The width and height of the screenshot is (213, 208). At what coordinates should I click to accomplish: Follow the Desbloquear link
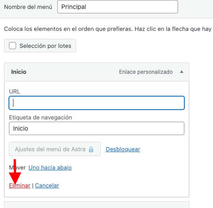point(123,149)
